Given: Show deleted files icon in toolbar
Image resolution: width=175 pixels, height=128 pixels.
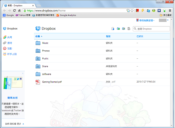Looking at the screenshot, I should pos(129,29).
